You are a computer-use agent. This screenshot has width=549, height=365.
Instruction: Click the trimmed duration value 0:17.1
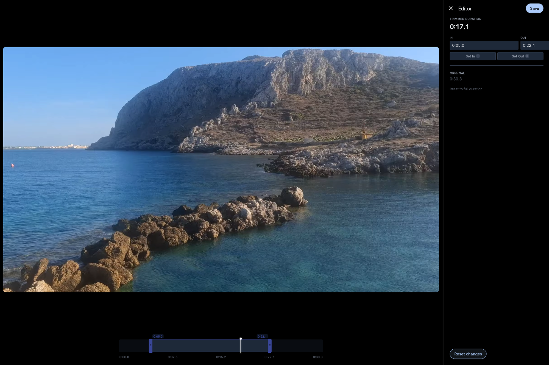coord(459,27)
